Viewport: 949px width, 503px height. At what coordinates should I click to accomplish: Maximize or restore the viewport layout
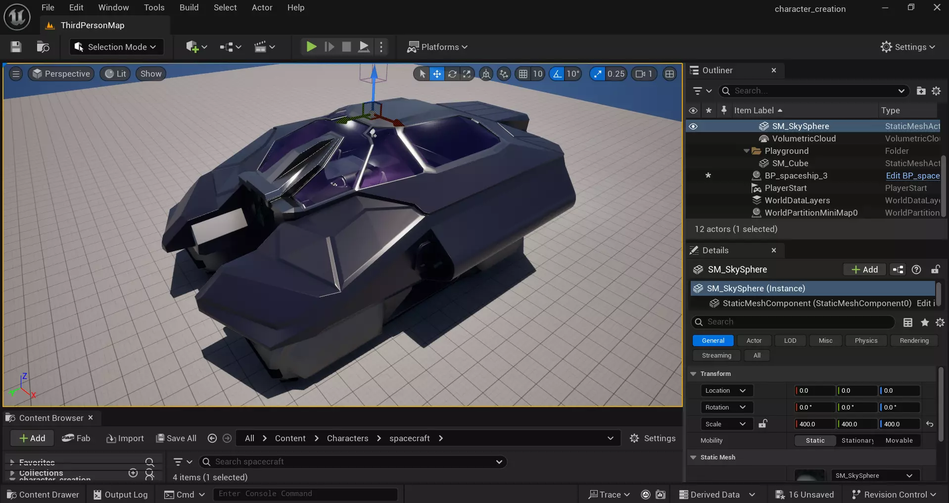[669, 74]
